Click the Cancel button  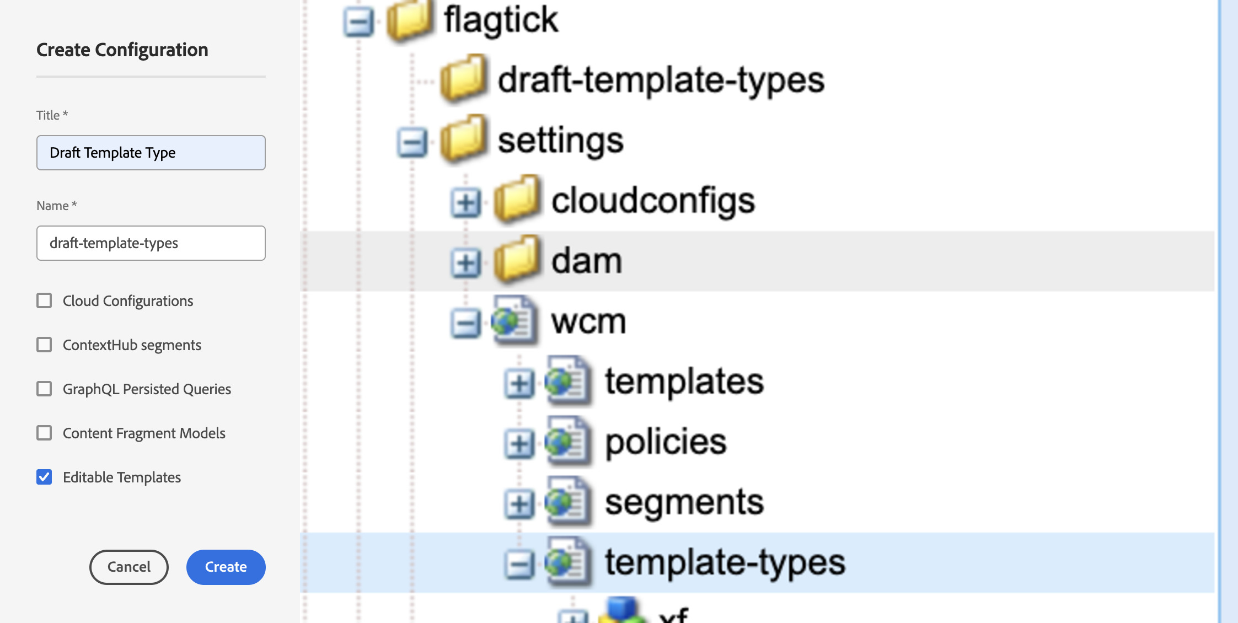(128, 567)
